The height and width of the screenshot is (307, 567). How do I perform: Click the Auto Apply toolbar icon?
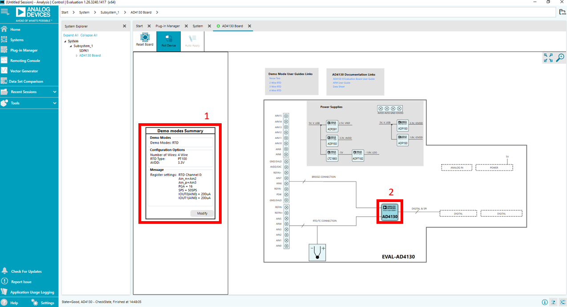[x=192, y=39]
